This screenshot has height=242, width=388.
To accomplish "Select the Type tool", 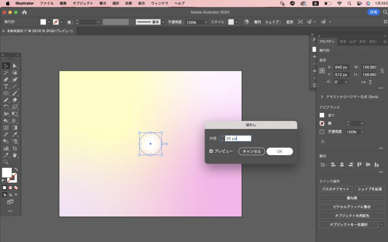I will pos(6,86).
